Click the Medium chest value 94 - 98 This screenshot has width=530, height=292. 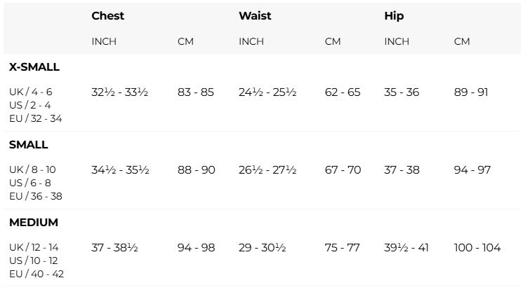click(197, 248)
